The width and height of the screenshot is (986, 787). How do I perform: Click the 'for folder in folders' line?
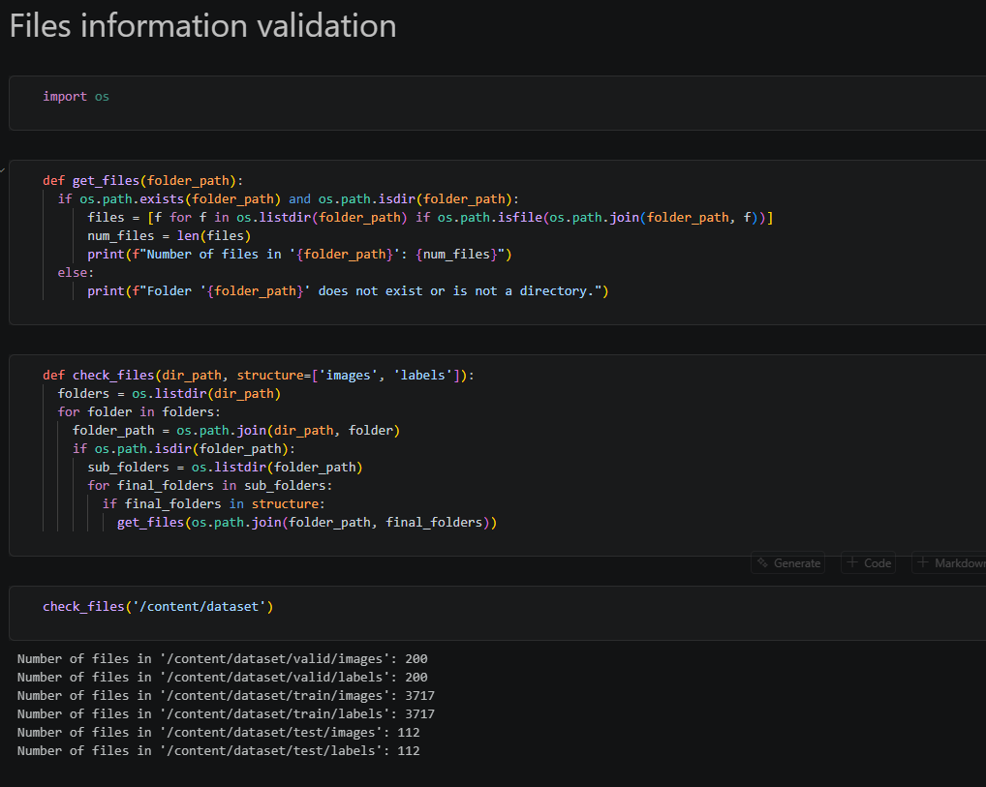[139, 411]
